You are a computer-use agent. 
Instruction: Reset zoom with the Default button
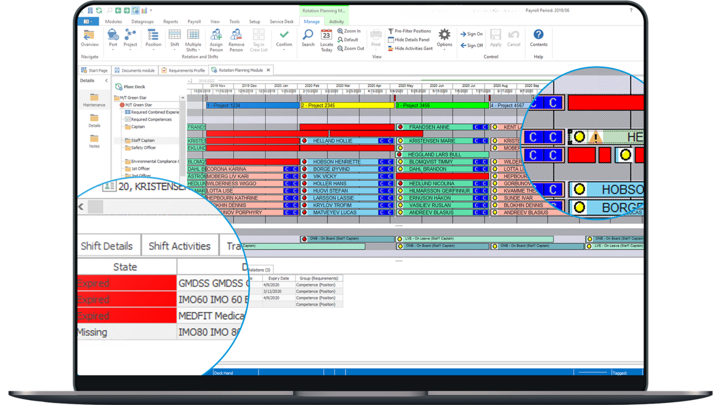[348, 40]
